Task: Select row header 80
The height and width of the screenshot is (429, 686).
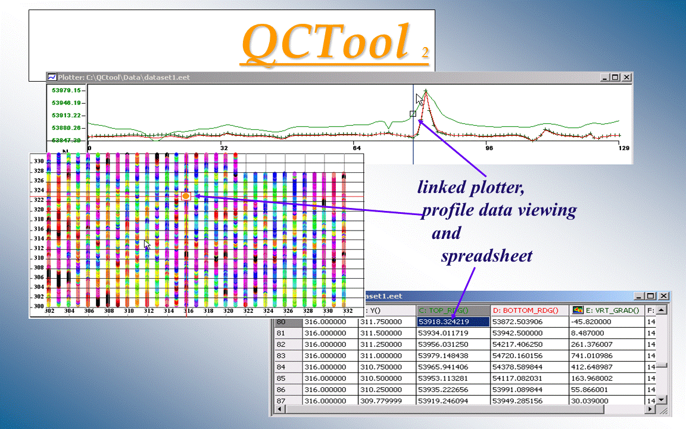Action: (x=288, y=322)
